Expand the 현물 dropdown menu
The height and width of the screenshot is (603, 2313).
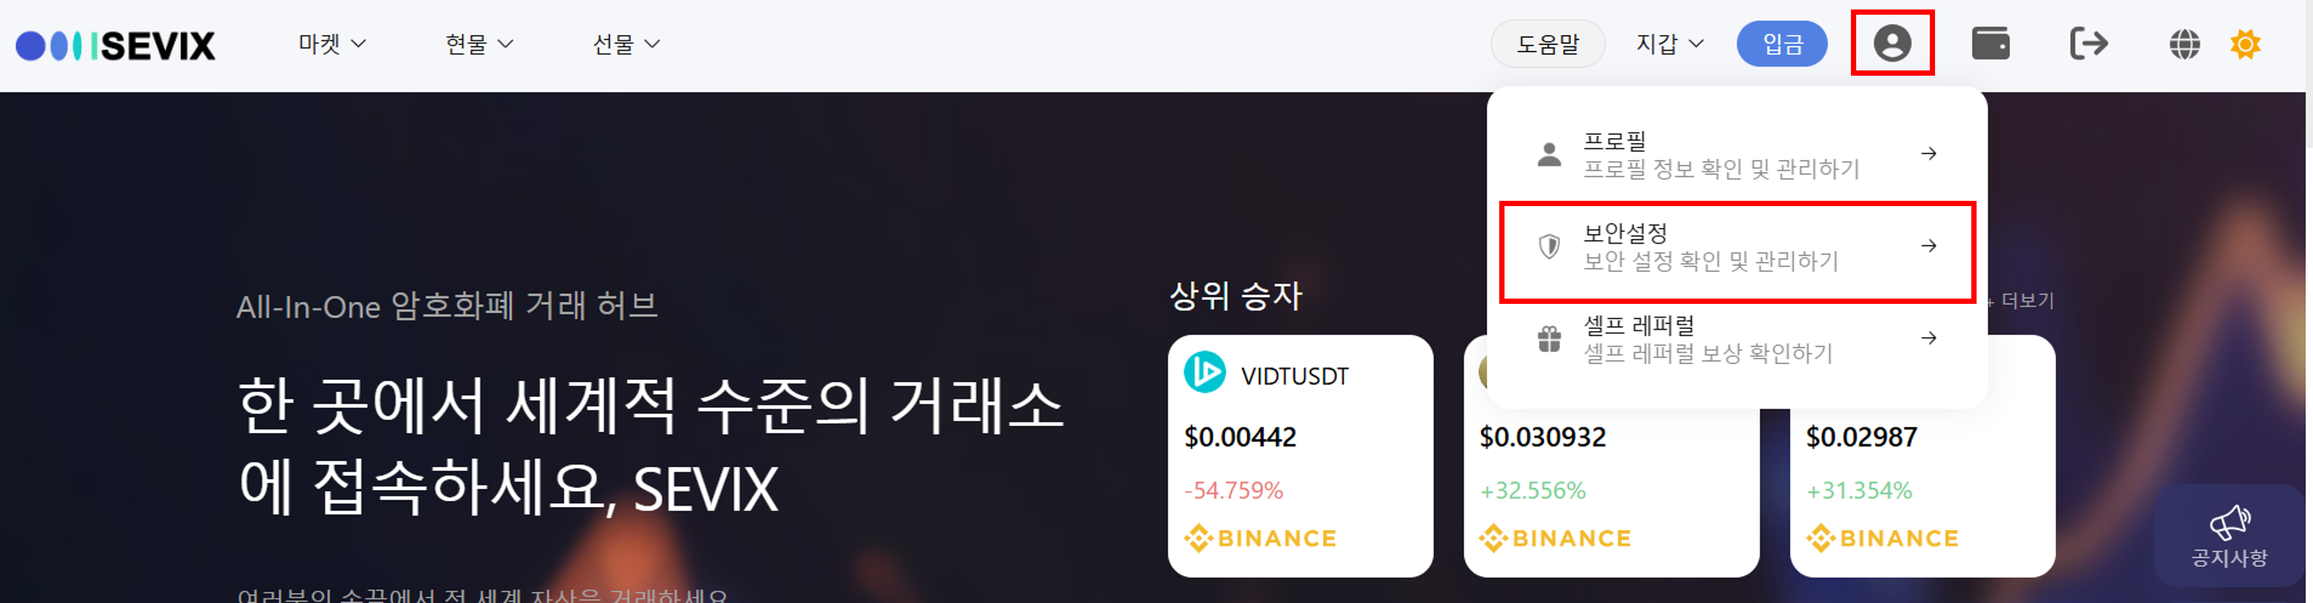(478, 44)
